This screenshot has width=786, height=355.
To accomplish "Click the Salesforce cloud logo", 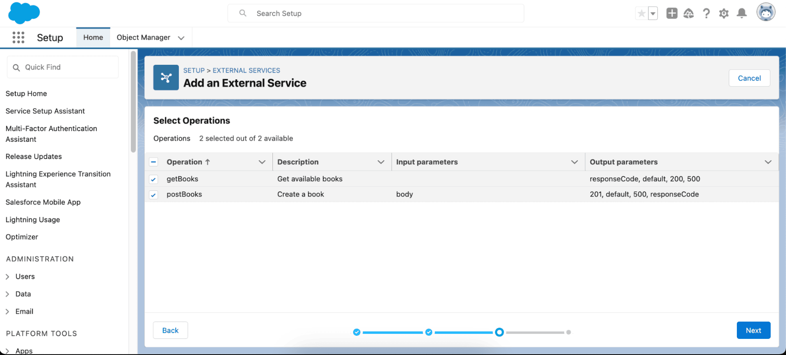I will tap(24, 13).
